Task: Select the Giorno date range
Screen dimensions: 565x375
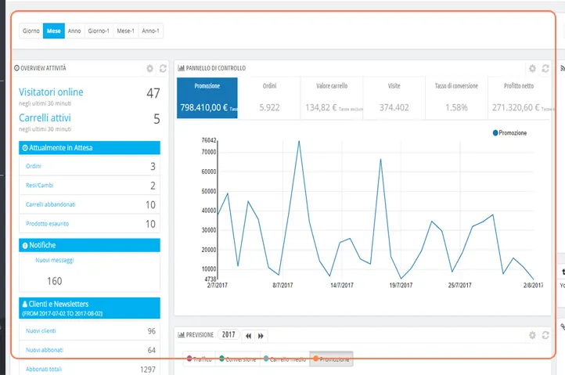Action: 31,31
